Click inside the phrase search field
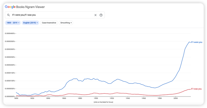The width and height of the screenshot is (207, 108). pos(52,15)
